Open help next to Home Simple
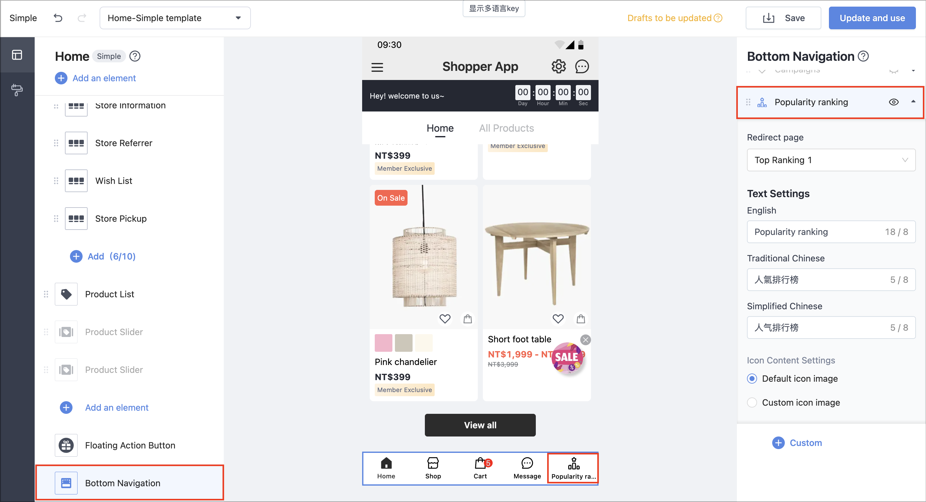Image resolution: width=926 pixels, height=502 pixels. (135, 56)
